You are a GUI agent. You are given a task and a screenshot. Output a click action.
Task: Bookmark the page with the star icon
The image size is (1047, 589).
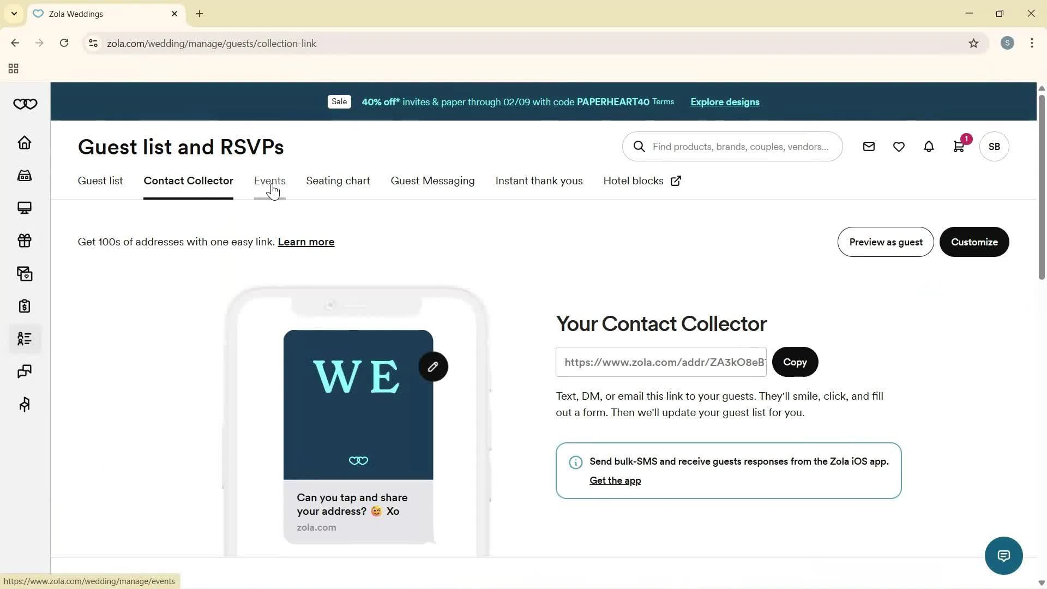click(974, 43)
